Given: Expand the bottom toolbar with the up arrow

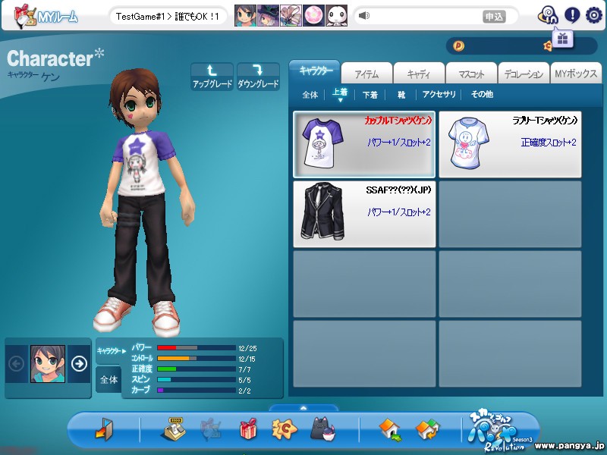Looking at the screenshot, I should click(x=303, y=408).
